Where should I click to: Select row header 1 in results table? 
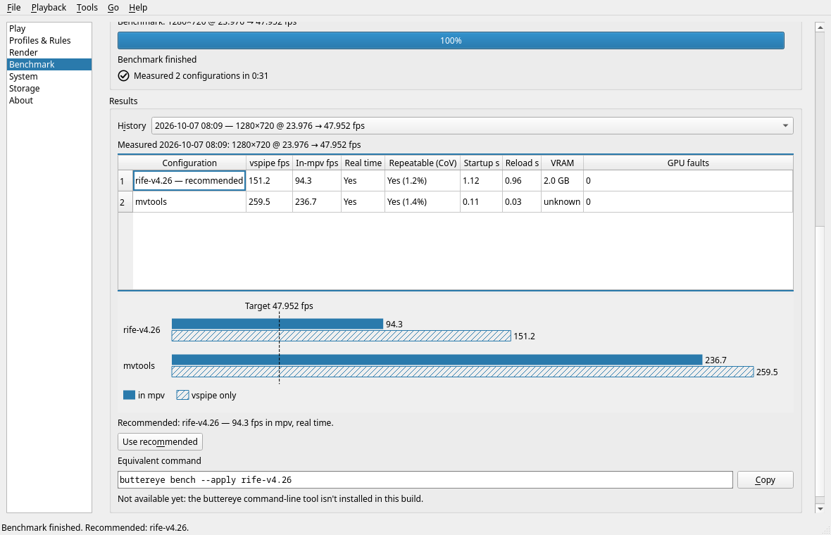point(125,181)
